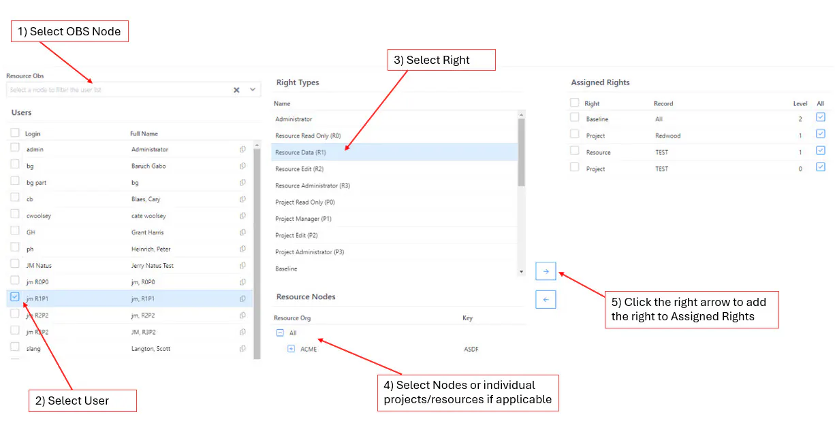The height and width of the screenshot is (425, 835).
Task: Check the bg user checkbox
Action: [15, 165]
